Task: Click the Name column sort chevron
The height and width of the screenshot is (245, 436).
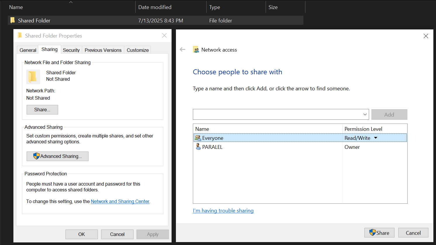Action: click(71, 2)
